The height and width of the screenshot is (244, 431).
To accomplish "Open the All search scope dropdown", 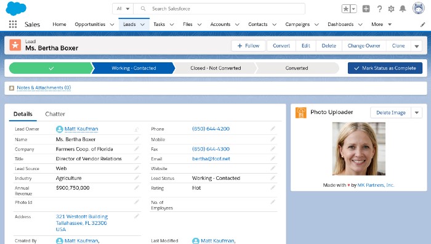I will (123, 9).
